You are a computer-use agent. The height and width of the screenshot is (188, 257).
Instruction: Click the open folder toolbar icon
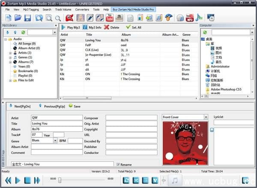tap(18, 18)
